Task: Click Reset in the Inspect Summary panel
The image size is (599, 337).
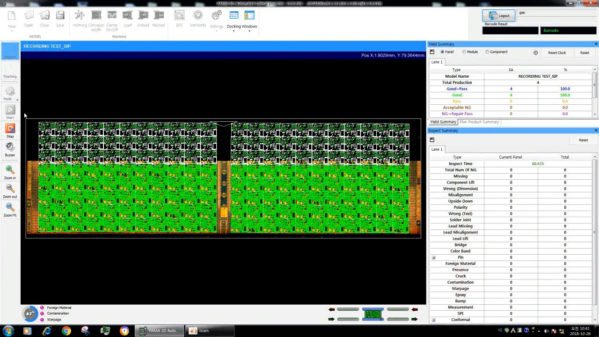Action: [583, 140]
